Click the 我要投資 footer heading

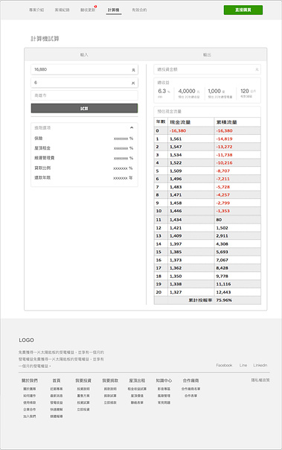click(x=83, y=381)
